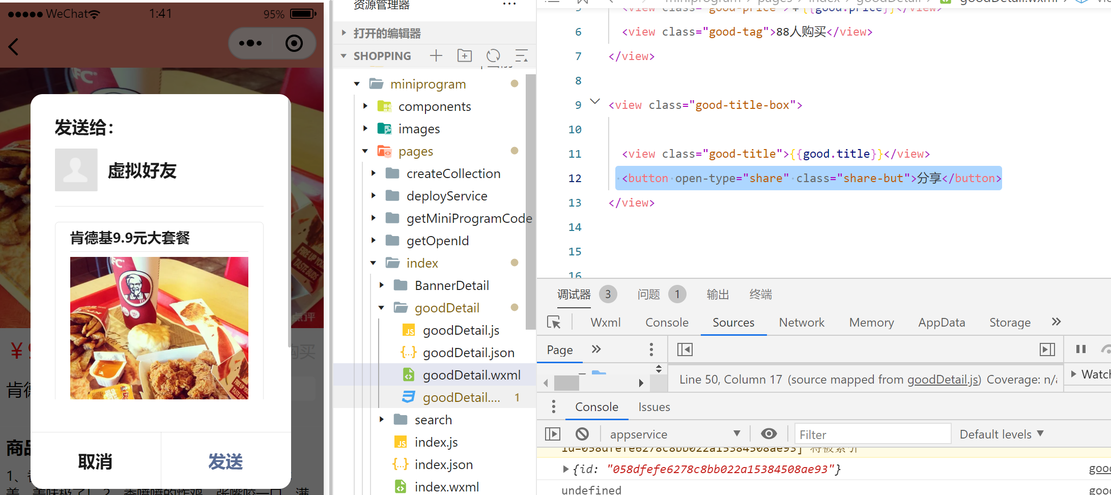Image resolution: width=1111 pixels, height=495 pixels.
Task: Toggle the Sources navigator pane
Action: (x=685, y=350)
